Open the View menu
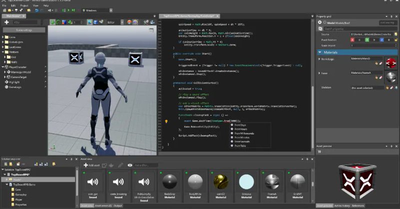This screenshot has height=209, width=400. point(35,5)
